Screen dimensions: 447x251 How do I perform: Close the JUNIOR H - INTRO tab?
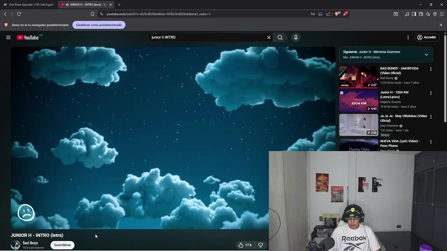pyautogui.click(x=111, y=5)
